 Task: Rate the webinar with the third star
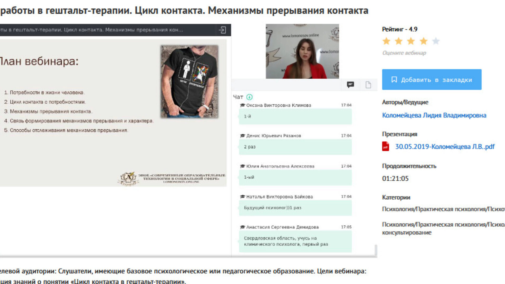[x=411, y=41]
